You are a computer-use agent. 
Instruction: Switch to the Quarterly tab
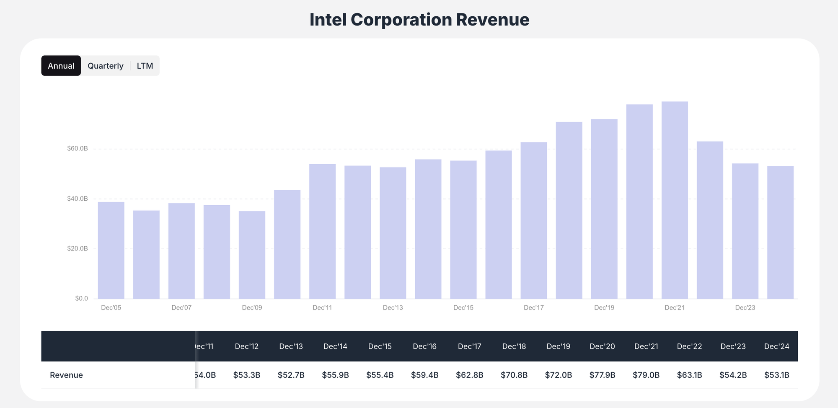click(x=105, y=65)
